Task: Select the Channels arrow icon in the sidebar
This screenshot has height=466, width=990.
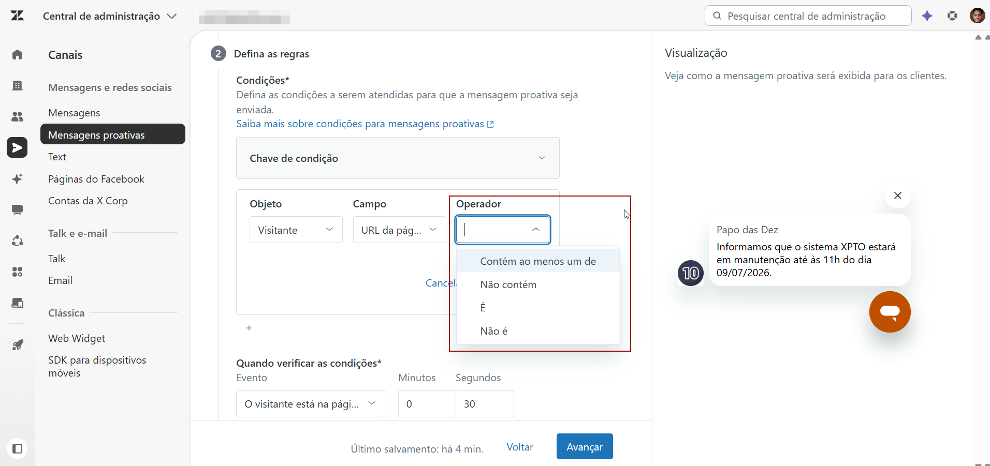Action: pos(17,147)
